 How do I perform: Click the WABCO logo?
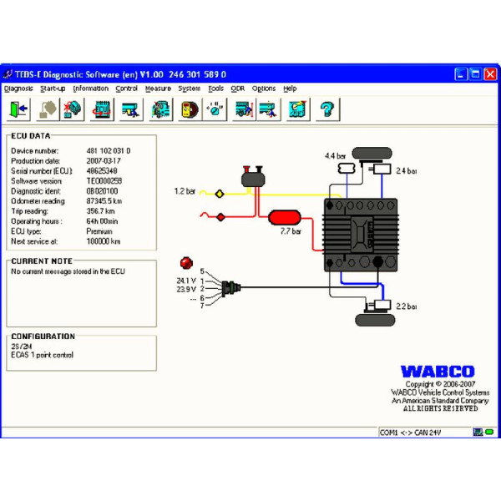[437, 372]
